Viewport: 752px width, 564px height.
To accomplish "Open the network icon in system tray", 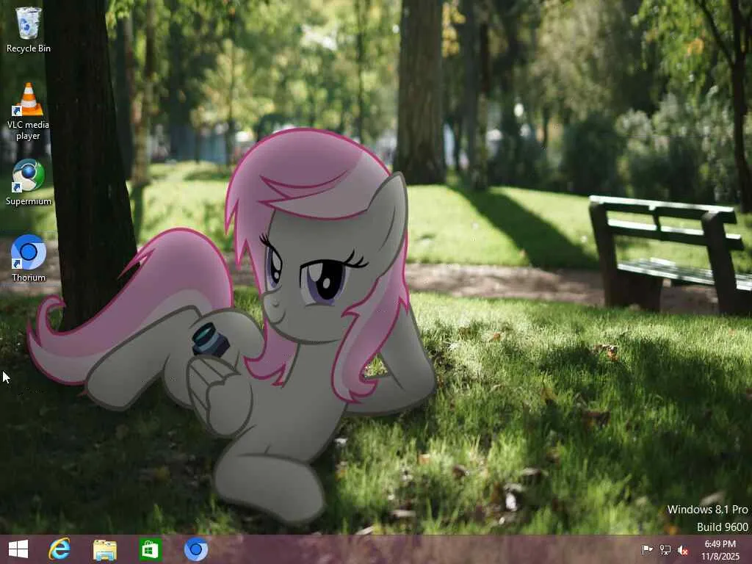I will pyautogui.click(x=665, y=549).
